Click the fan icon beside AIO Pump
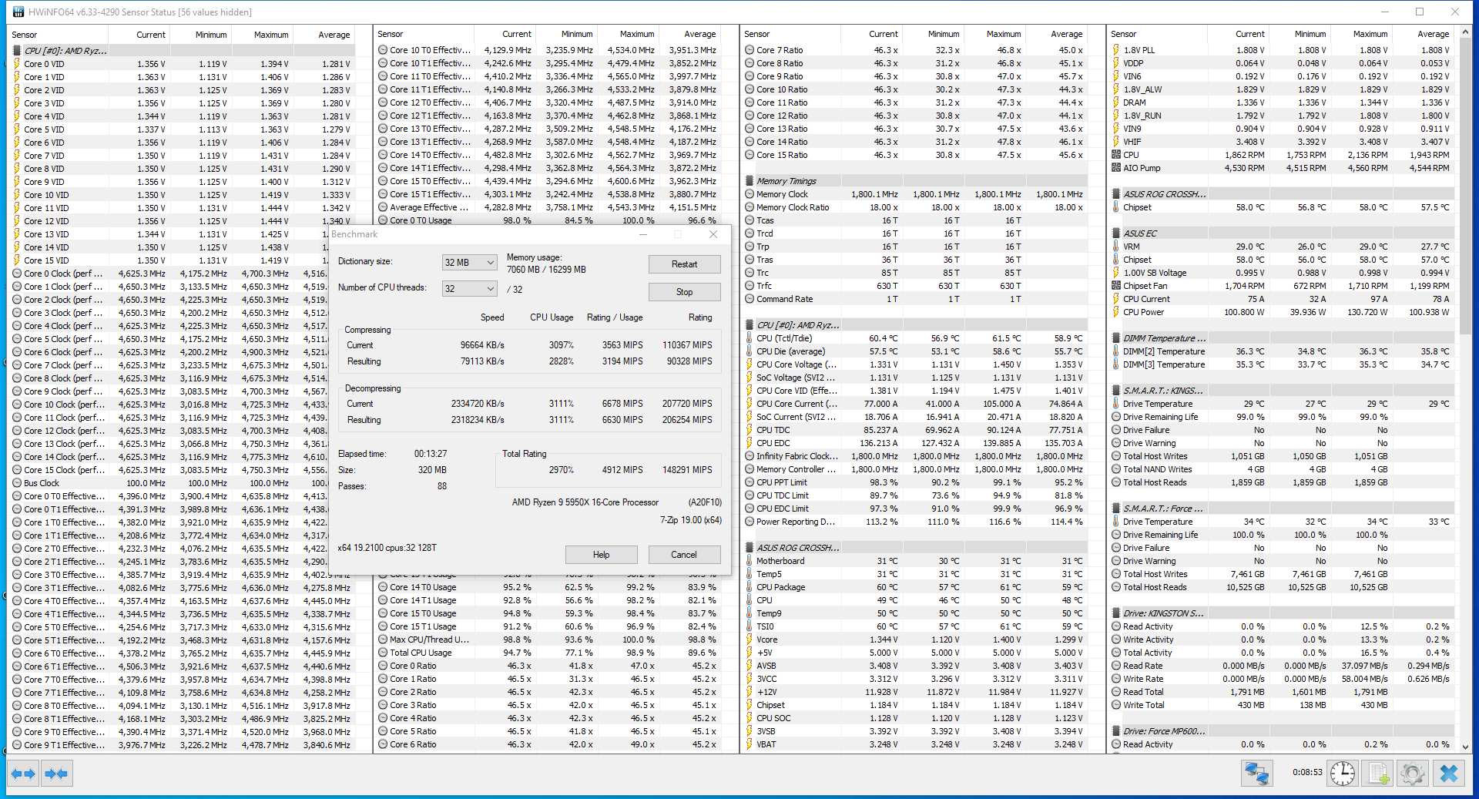The width and height of the screenshot is (1479, 799). (1115, 168)
